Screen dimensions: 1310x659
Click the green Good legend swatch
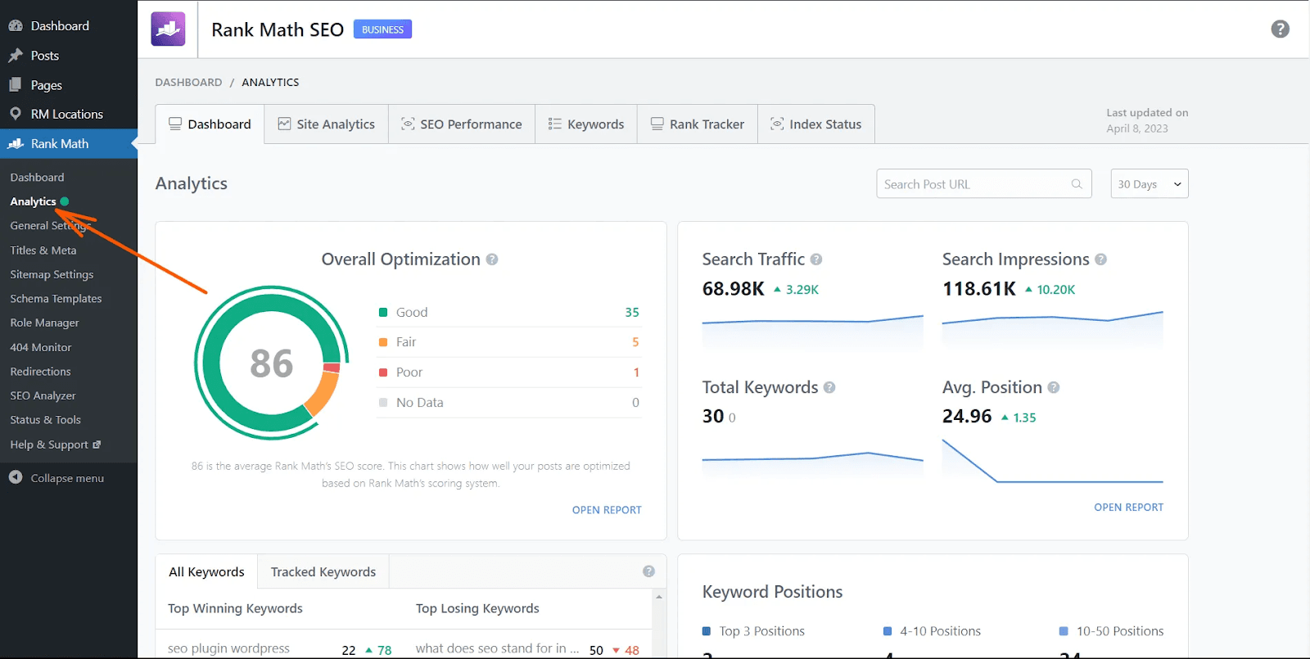(383, 312)
